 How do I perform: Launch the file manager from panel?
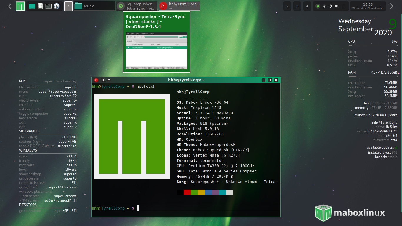click(40, 6)
